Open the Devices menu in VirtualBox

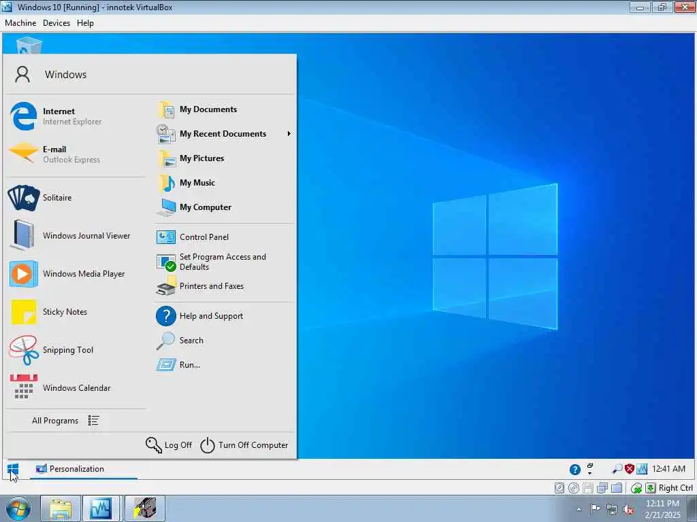point(56,23)
